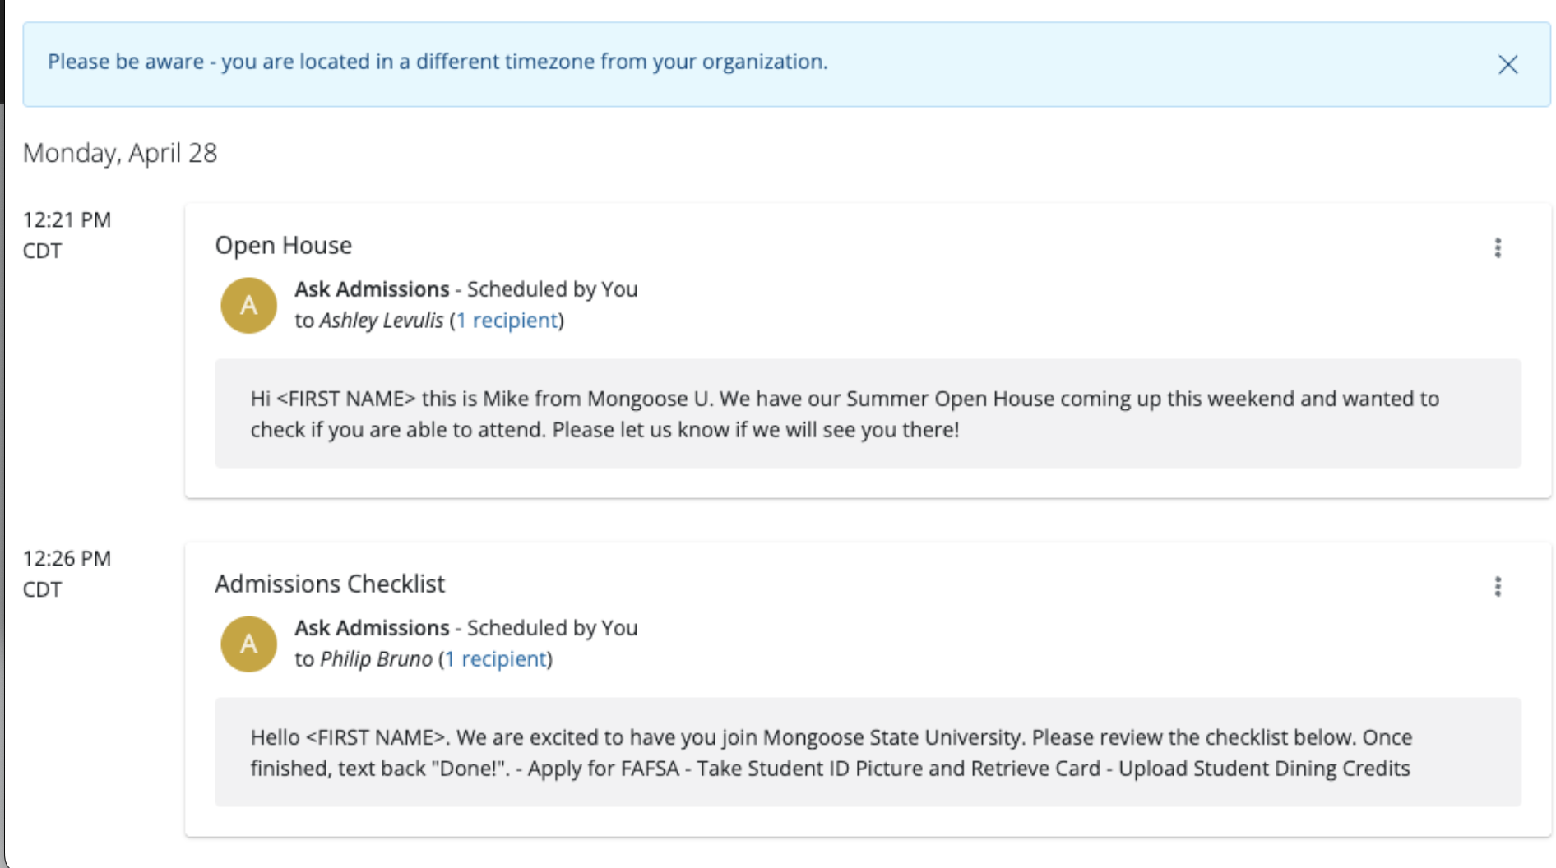
Task: Click the Open House message title
Action: [283, 246]
